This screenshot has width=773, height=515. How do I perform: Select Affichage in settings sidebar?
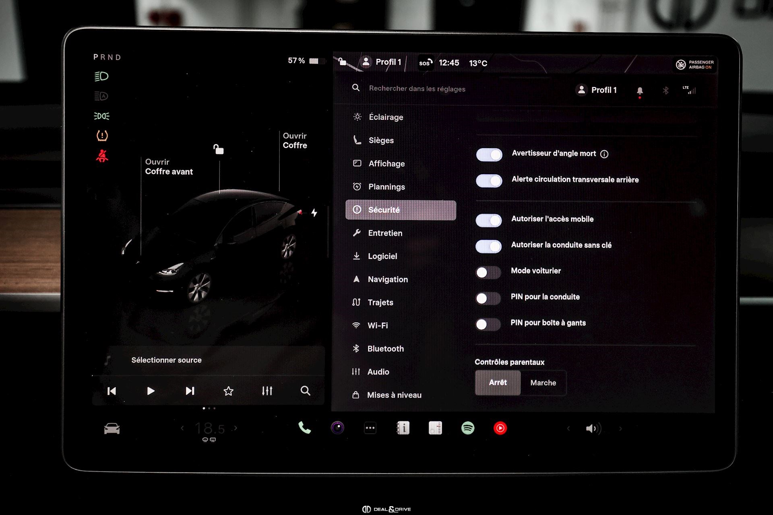coord(386,163)
